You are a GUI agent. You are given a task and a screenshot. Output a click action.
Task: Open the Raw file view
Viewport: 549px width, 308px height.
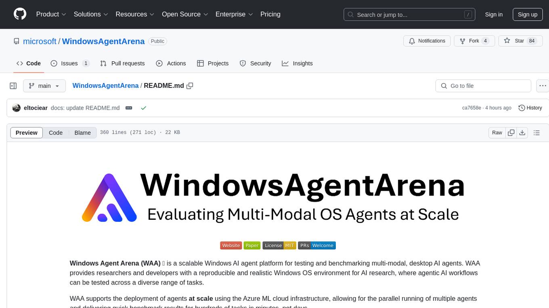coord(497,133)
